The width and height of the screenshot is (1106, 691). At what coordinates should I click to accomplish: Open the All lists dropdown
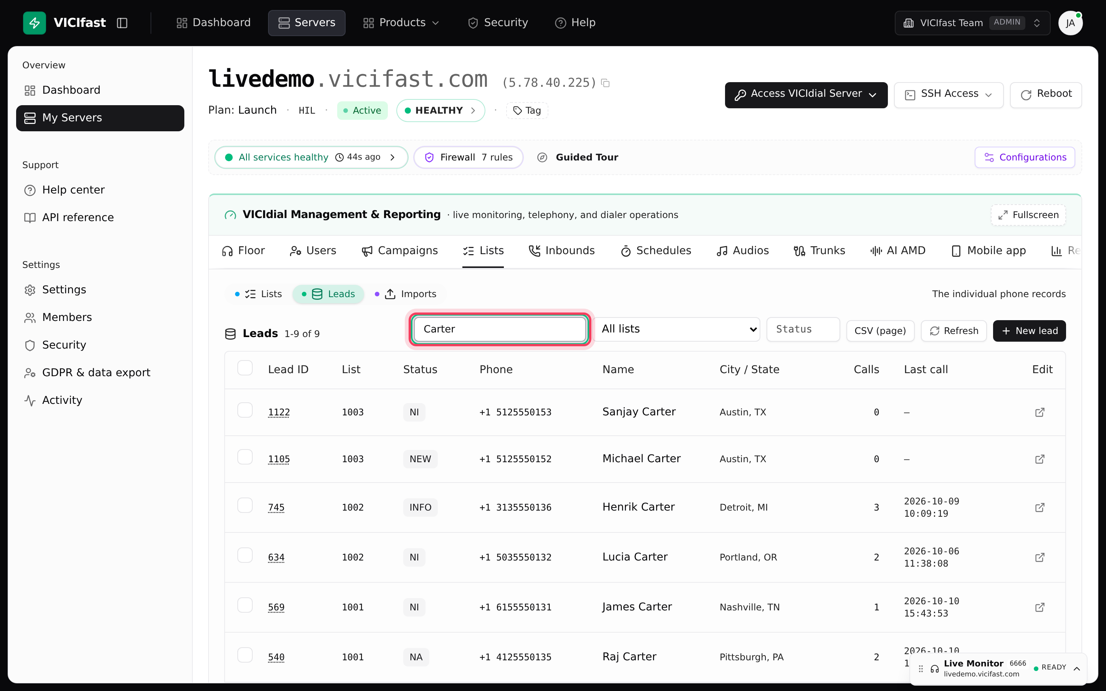pyautogui.click(x=677, y=329)
